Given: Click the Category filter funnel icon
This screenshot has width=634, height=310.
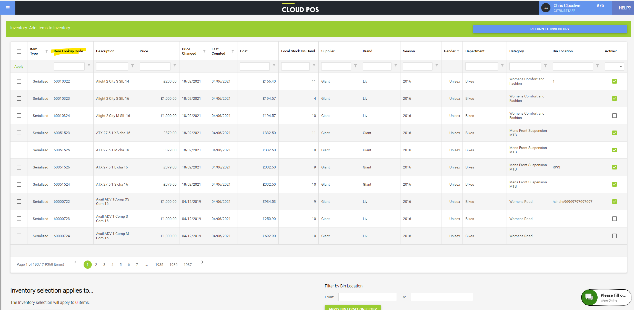Looking at the screenshot, I should click(x=546, y=66).
